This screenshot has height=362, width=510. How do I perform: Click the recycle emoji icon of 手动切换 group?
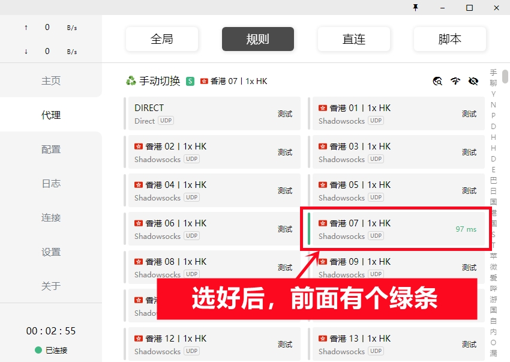(x=131, y=81)
